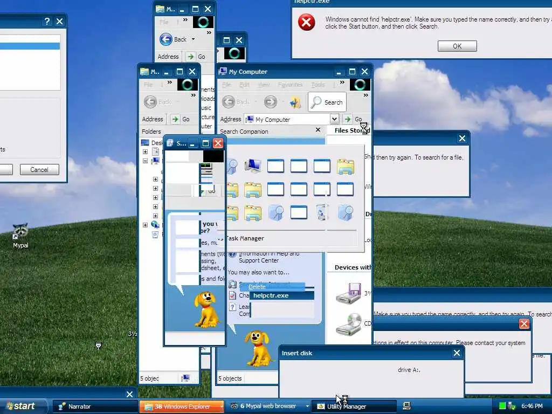Click Cancel in the left dialog

click(x=39, y=170)
